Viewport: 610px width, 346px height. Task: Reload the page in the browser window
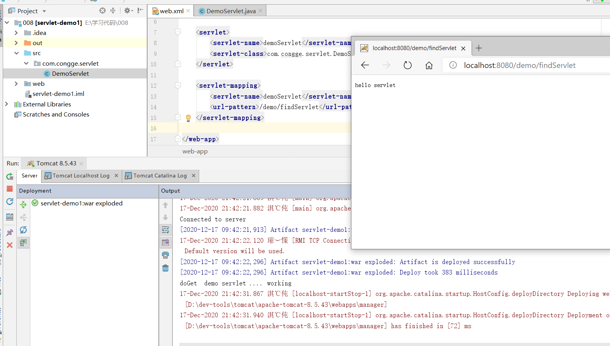(407, 65)
